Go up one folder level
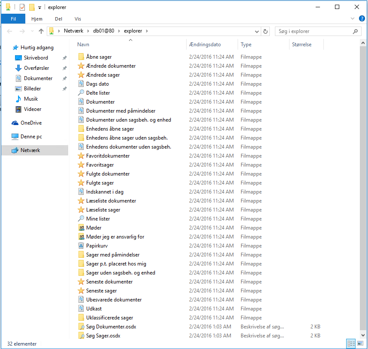This screenshot has height=349, width=368. pyautogui.click(x=41, y=31)
